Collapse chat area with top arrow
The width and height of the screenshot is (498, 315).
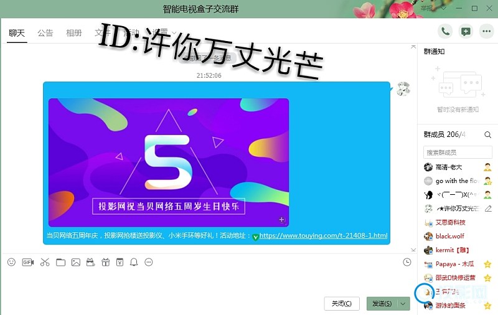point(413,47)
